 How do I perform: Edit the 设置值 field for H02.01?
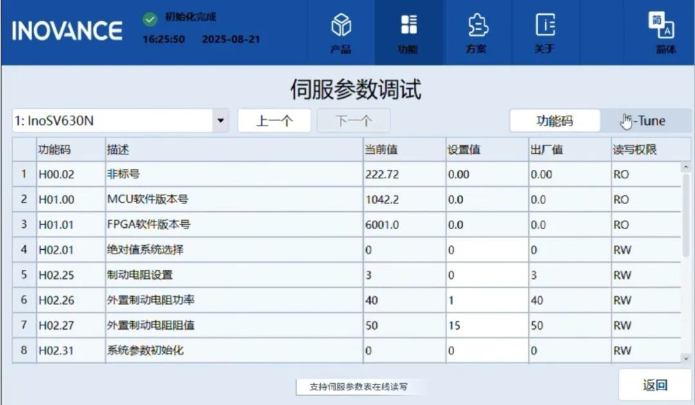click(487, 250)
